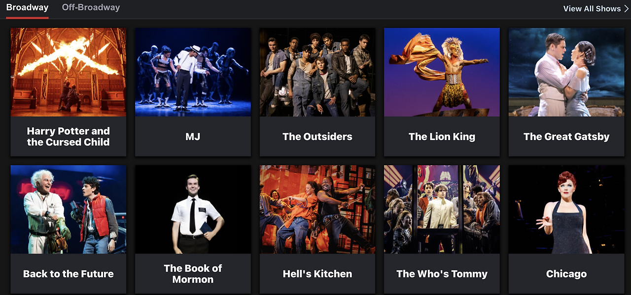The image size is (631, 295).
Task: Switch to the Off-Broadway tab
Action: point(91,7)
